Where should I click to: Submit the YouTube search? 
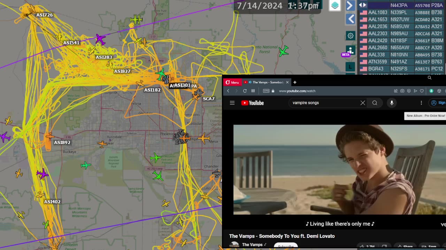(x=375, y=103)
